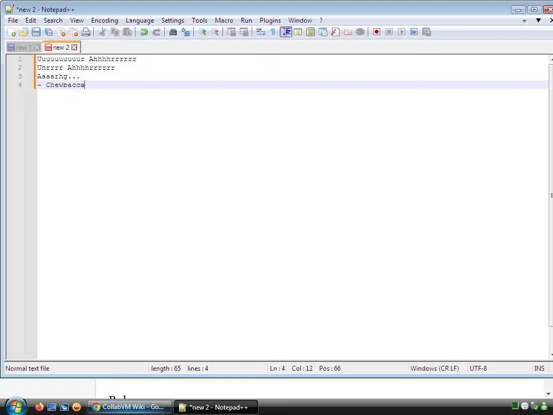Screen dimensions: 553x415
Task: Switch to CollabVM Wiki Chrome taskbar button
Action: click(x=130, y=407)
